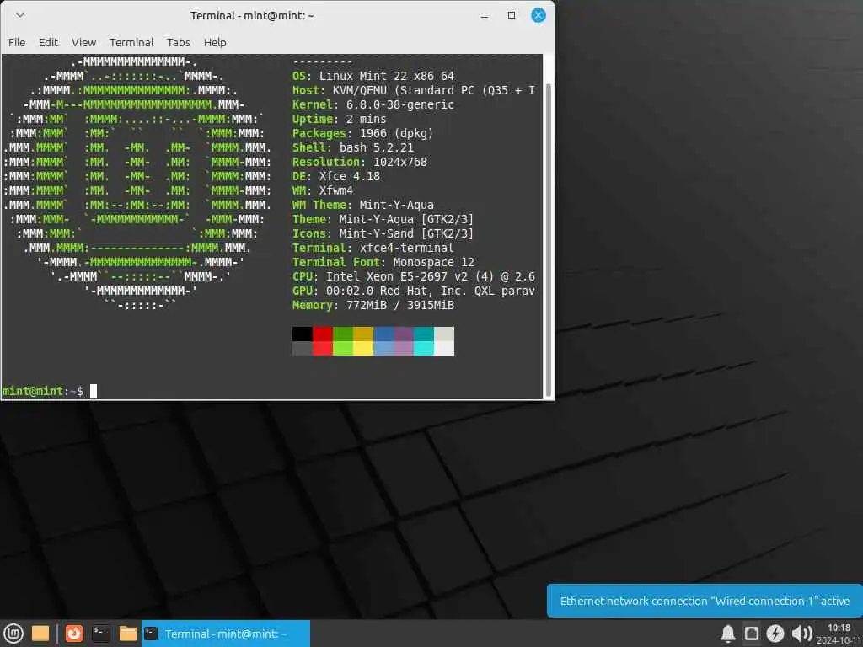Open the window menu arrow in the title bar

click(20, 15)
